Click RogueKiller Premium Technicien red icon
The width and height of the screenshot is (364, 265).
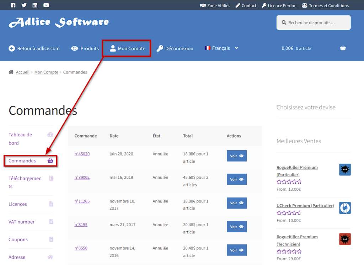tap(345, 239)
